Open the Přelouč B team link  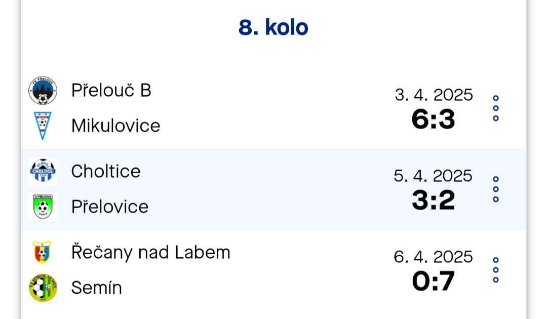pos(111,90)
